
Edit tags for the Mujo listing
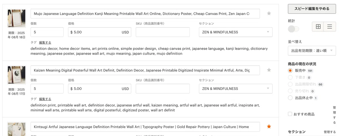pyautogui.click(x=45, y=42)
